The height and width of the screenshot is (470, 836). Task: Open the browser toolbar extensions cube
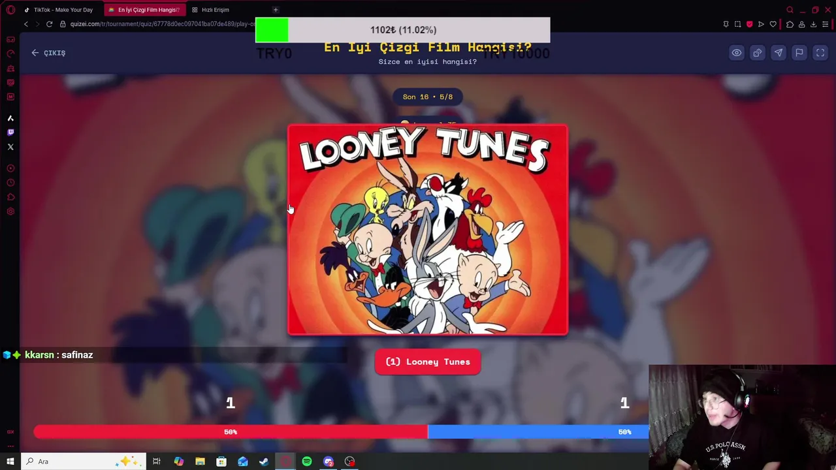790,24
